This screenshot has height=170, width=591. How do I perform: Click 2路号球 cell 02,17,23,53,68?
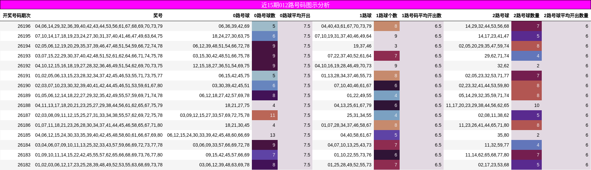click(x=493, y=165)
